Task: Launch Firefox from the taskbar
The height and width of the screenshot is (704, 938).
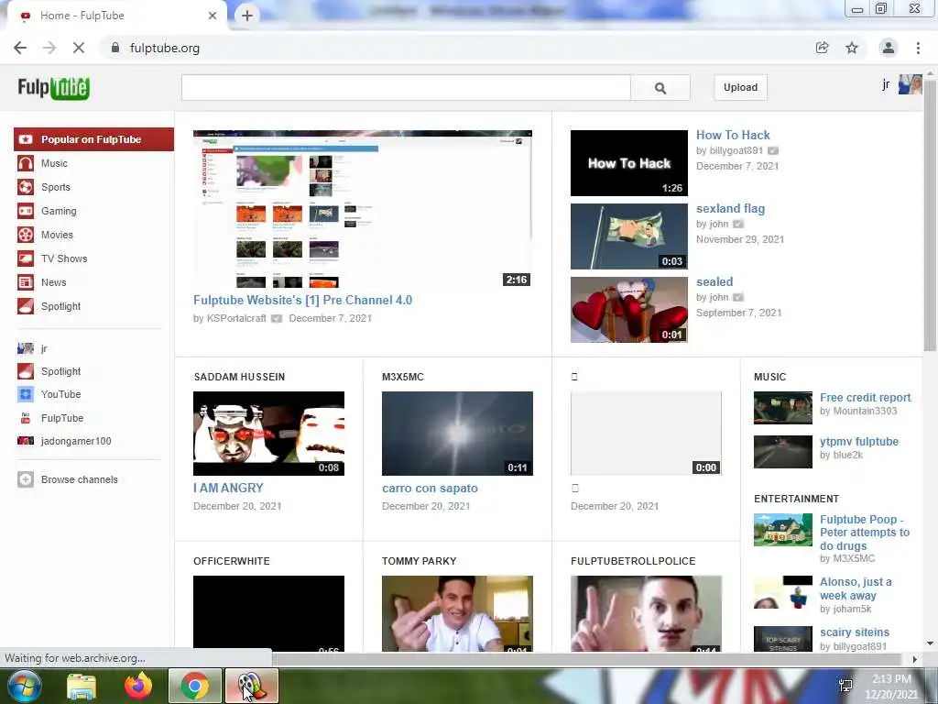Action: tap(138, 686)
